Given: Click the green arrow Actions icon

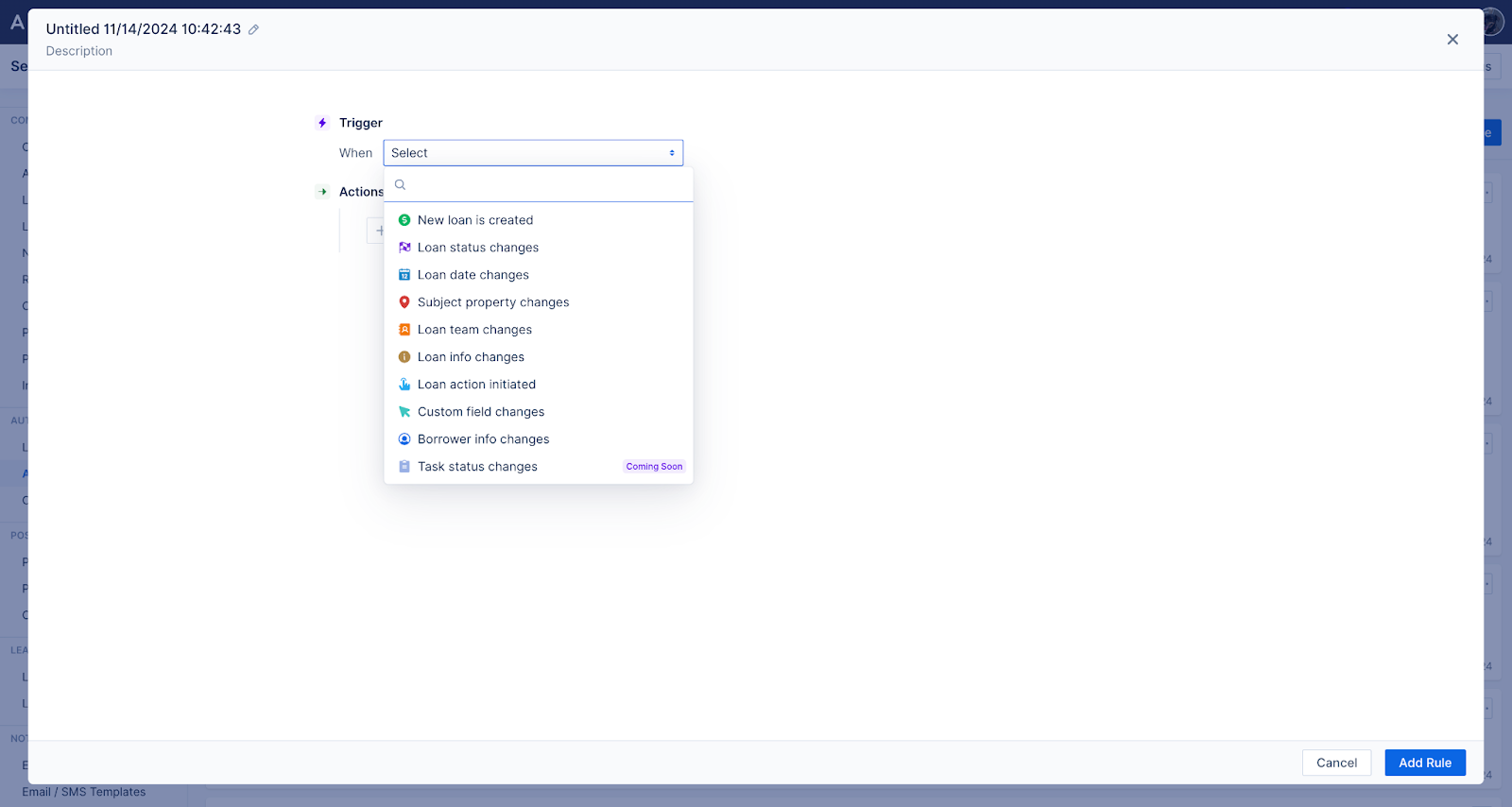Looking at the screenshot, I should pos(322,192).
